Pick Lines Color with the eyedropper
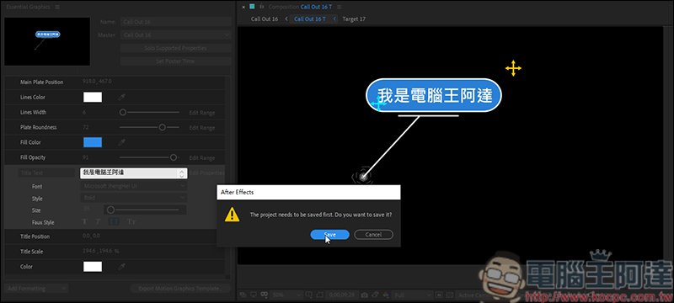This screenshot has width=674, height=303. (x=121, y=98)
